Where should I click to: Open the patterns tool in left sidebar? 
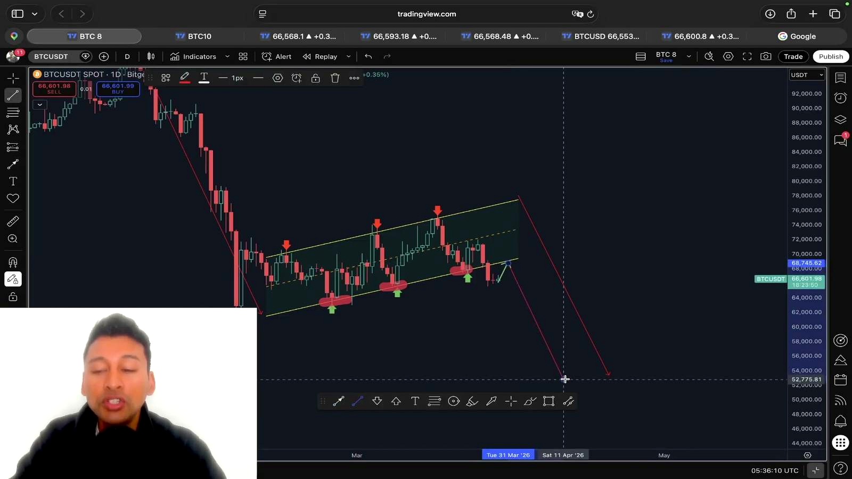click(13, 129)
